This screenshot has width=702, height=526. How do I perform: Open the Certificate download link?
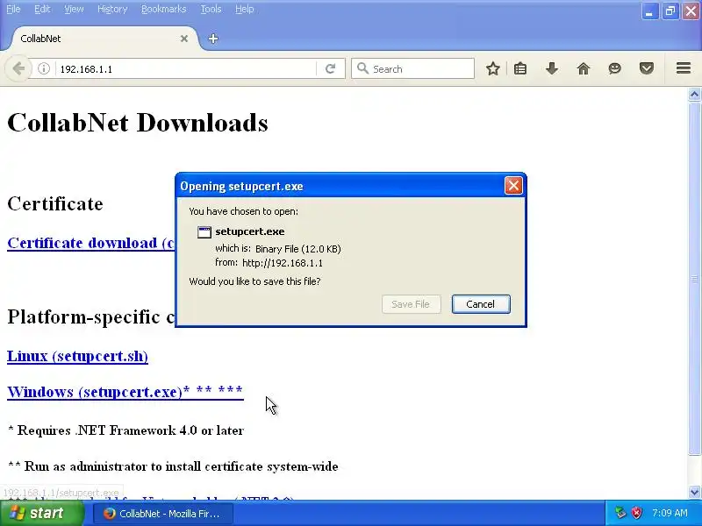[91, 243]
